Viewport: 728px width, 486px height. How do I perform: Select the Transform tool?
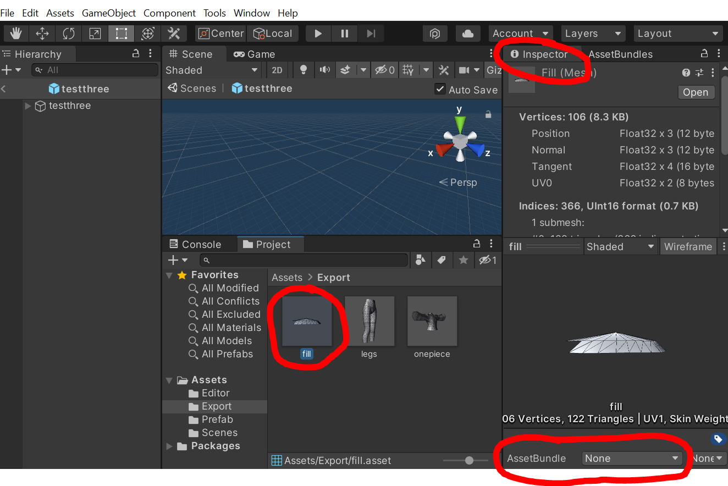pyautogui.click(x=148, y=34)
